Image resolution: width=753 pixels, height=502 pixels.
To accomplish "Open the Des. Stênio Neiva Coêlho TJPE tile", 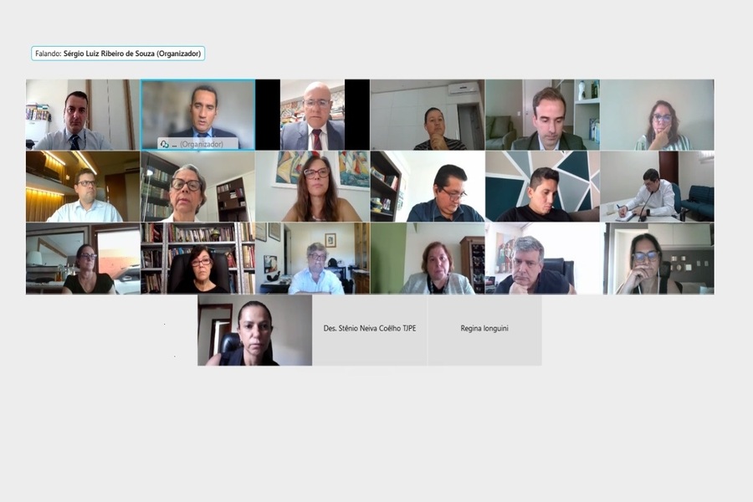I will click(x=370, y=330).
